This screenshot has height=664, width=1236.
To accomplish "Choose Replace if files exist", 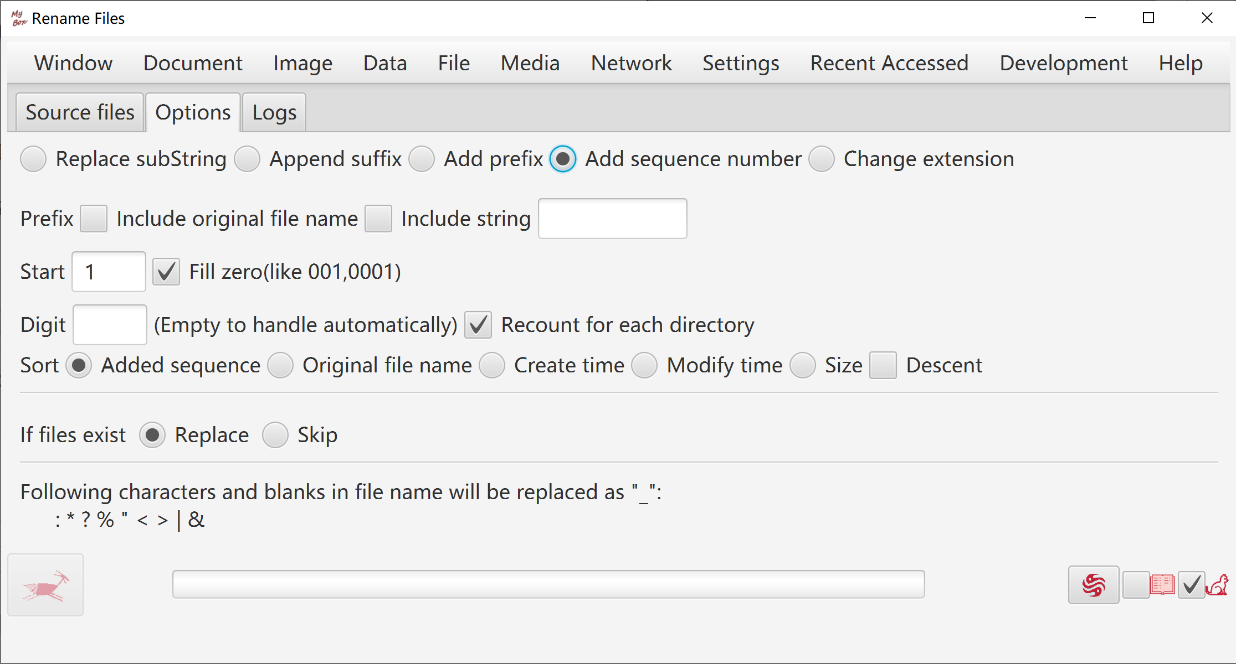I will pyautogui.click(x=152, y=435).
